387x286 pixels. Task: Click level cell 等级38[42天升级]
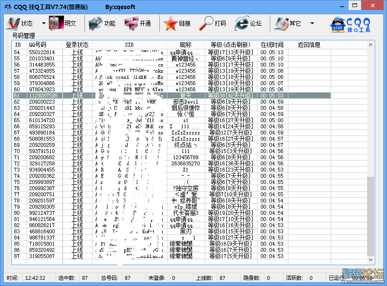(x=230, y=95)
